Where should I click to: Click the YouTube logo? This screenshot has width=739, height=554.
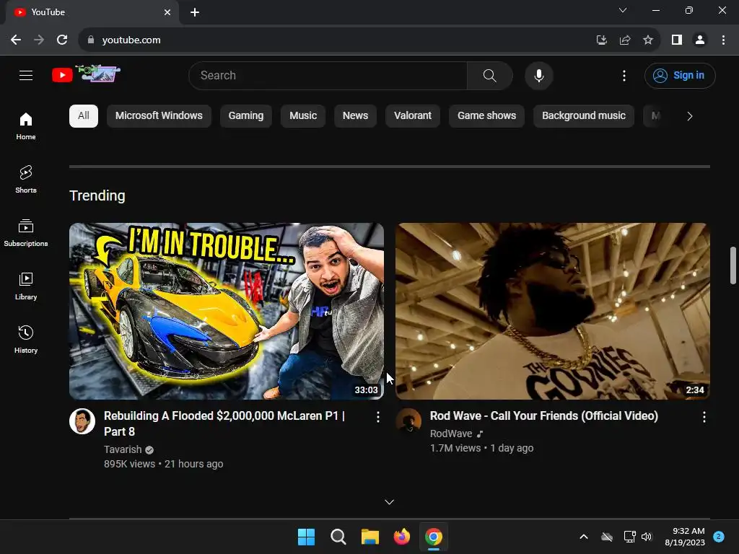pyautogui.click(x=87, y=74)
